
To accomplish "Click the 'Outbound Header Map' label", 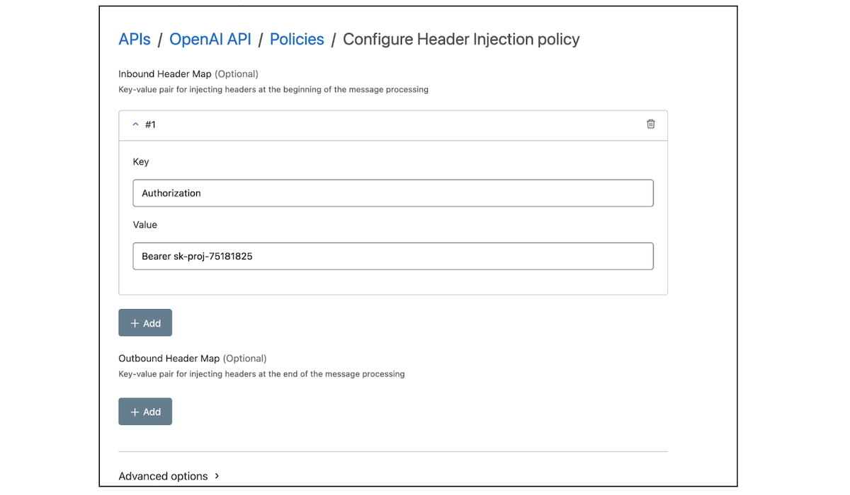I will [x=169, y=359].
